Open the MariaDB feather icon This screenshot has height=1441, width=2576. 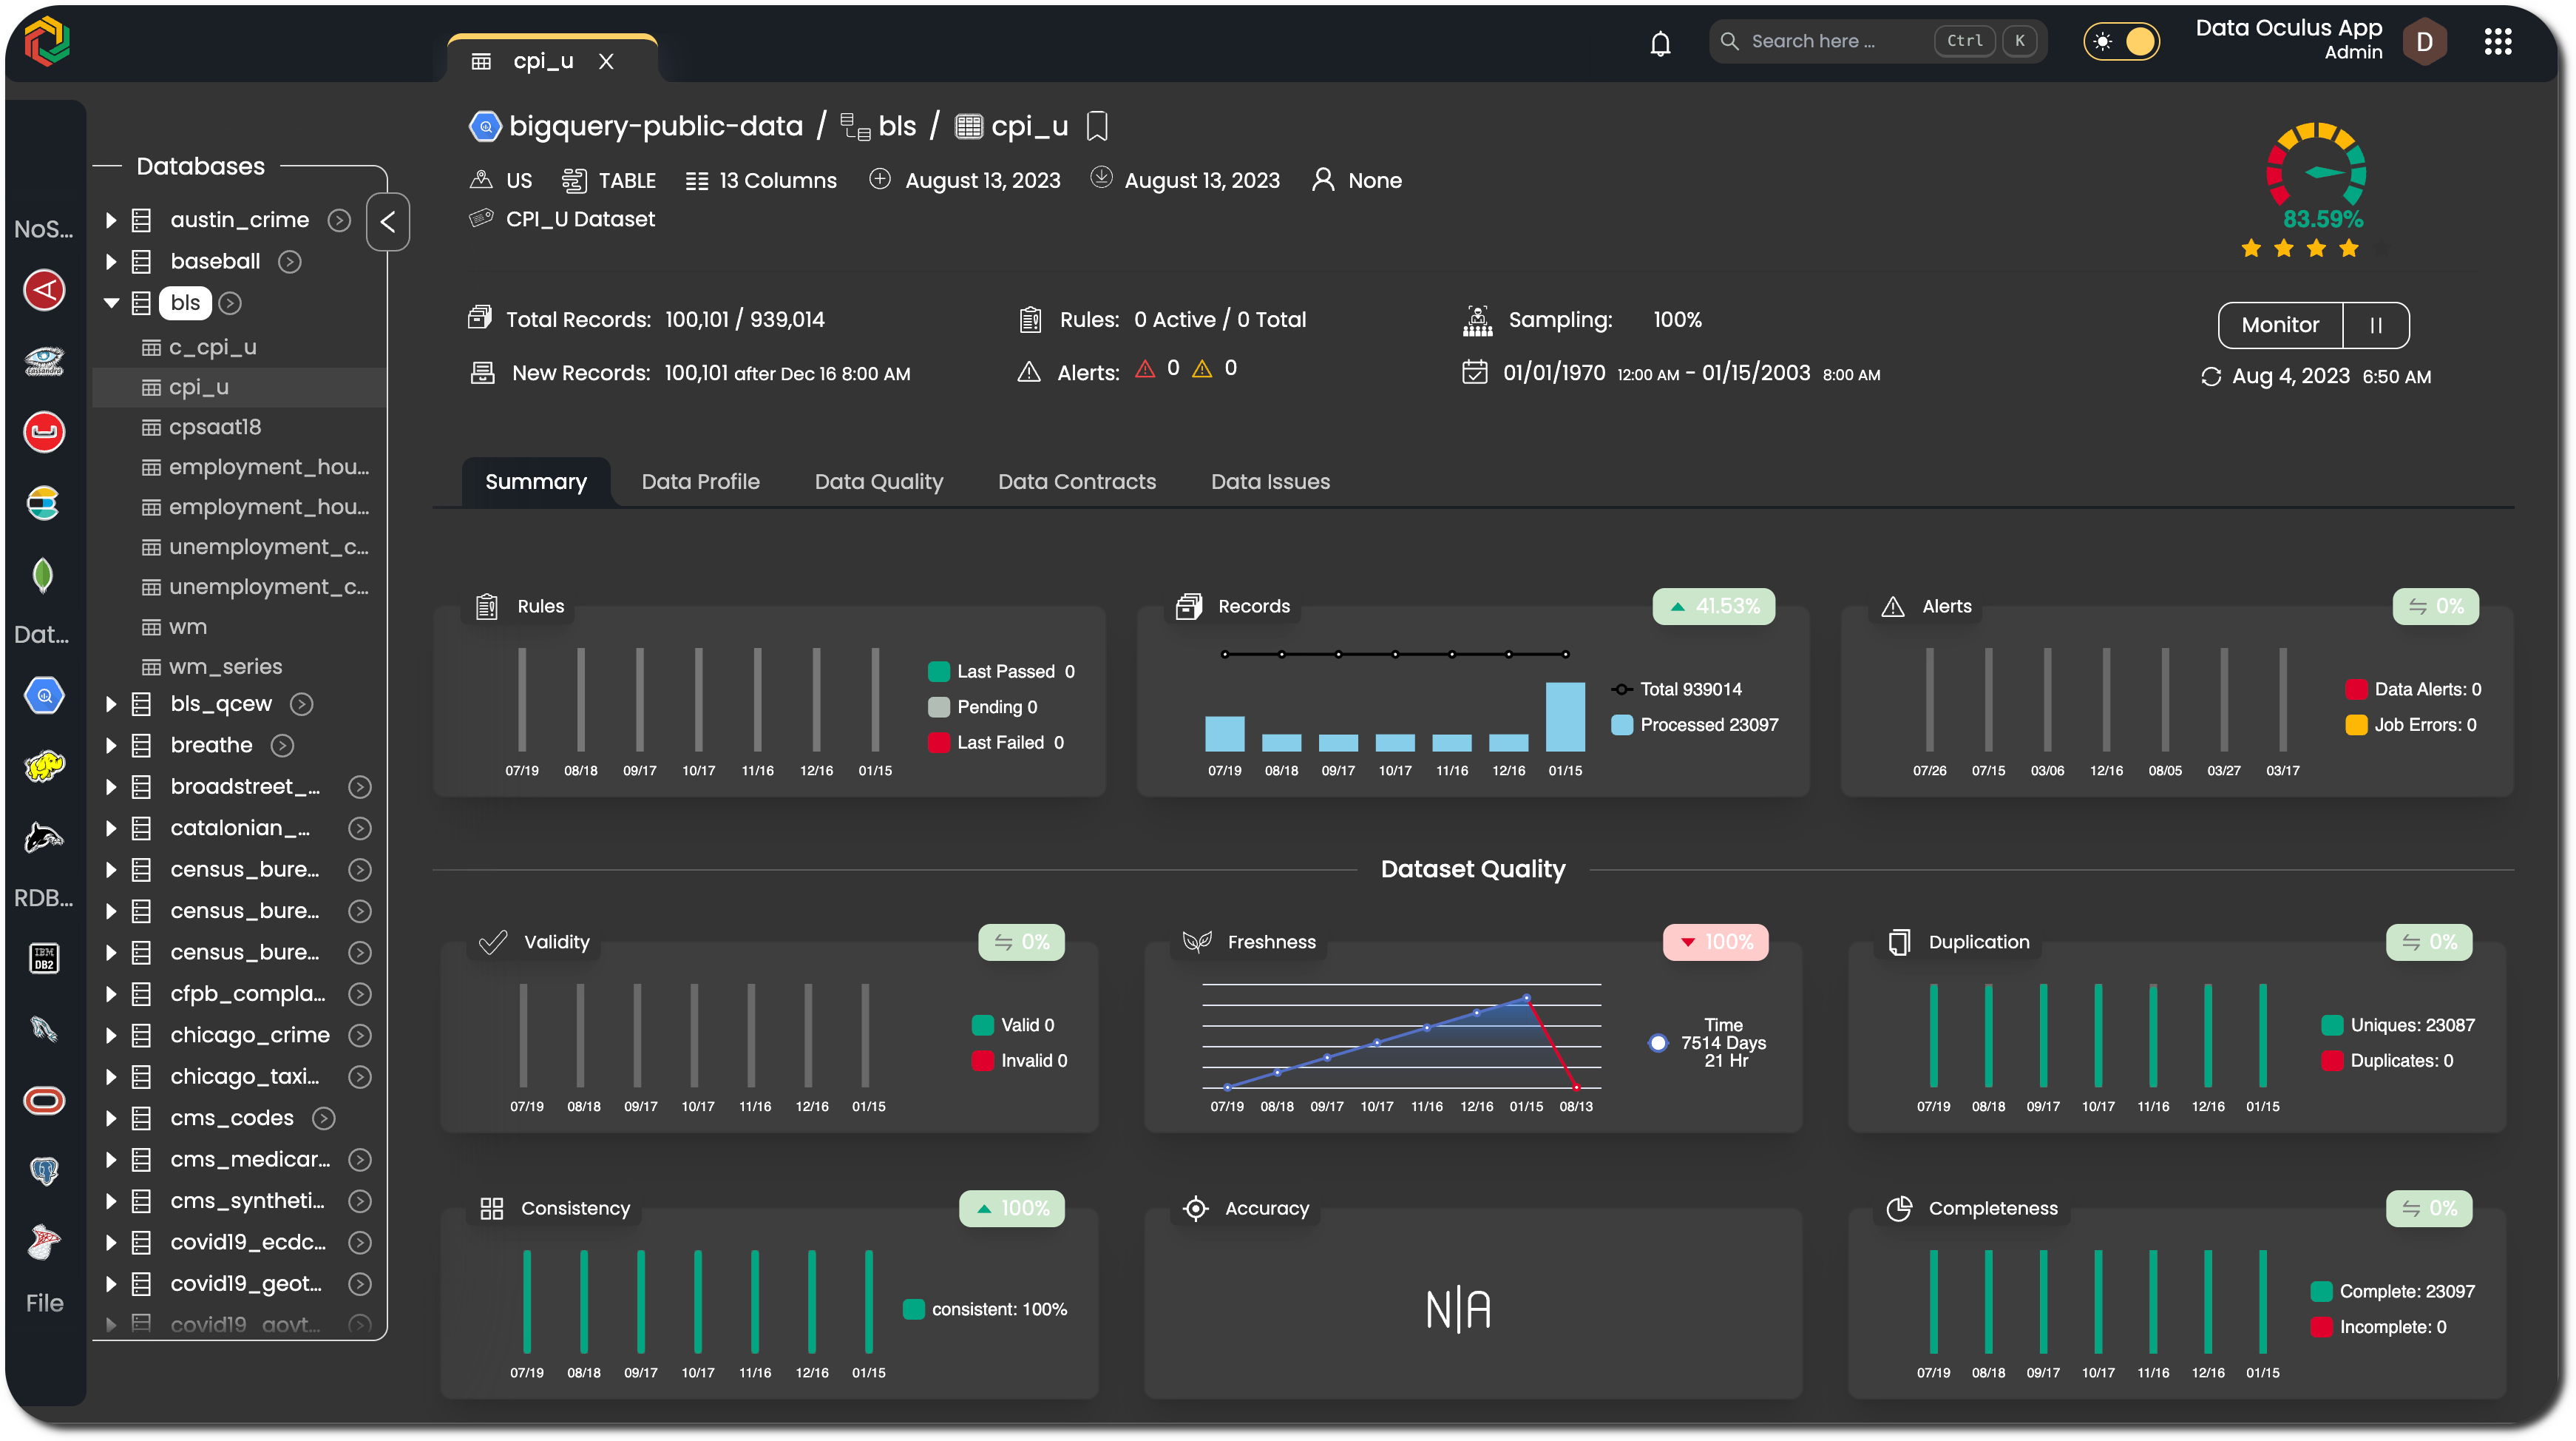click(x=44, y=1030)
